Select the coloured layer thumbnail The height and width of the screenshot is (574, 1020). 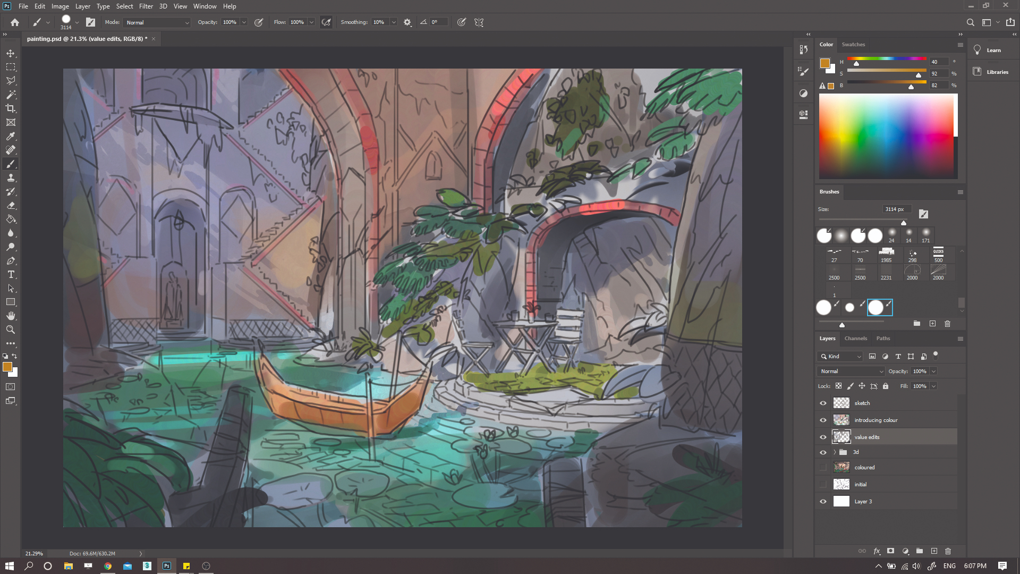tap(841, 467)
